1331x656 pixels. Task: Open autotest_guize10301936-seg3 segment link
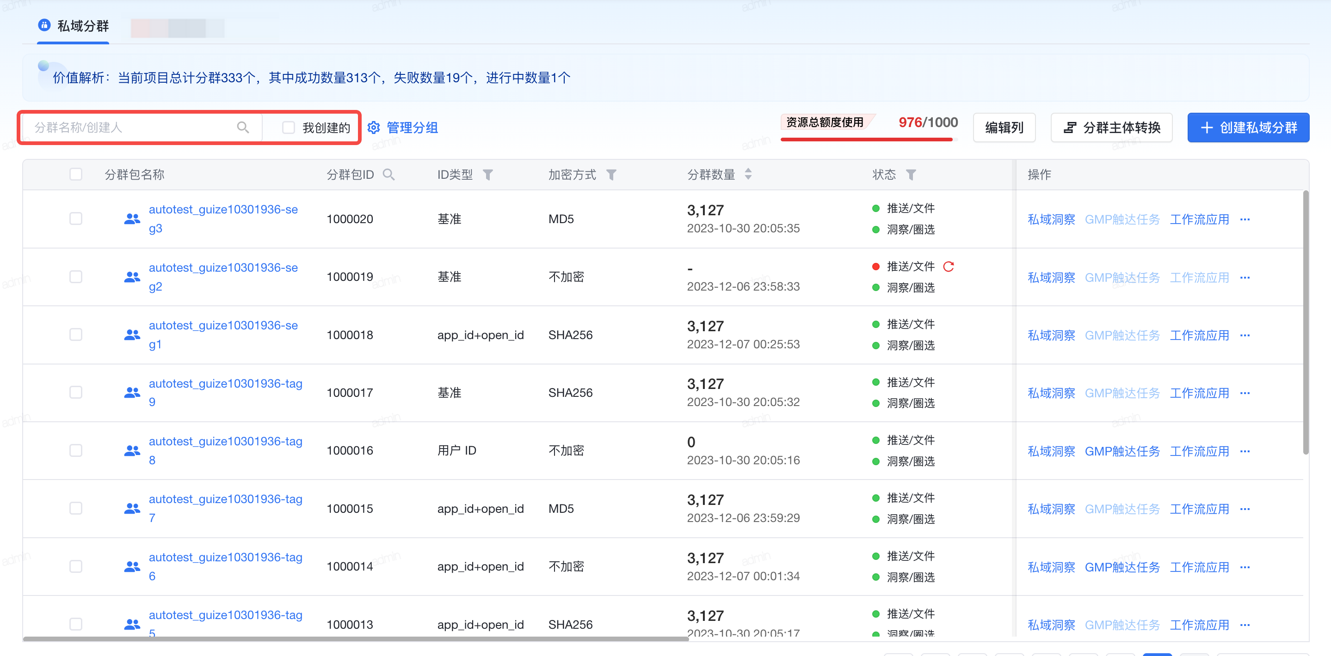(x=223, y=219)
